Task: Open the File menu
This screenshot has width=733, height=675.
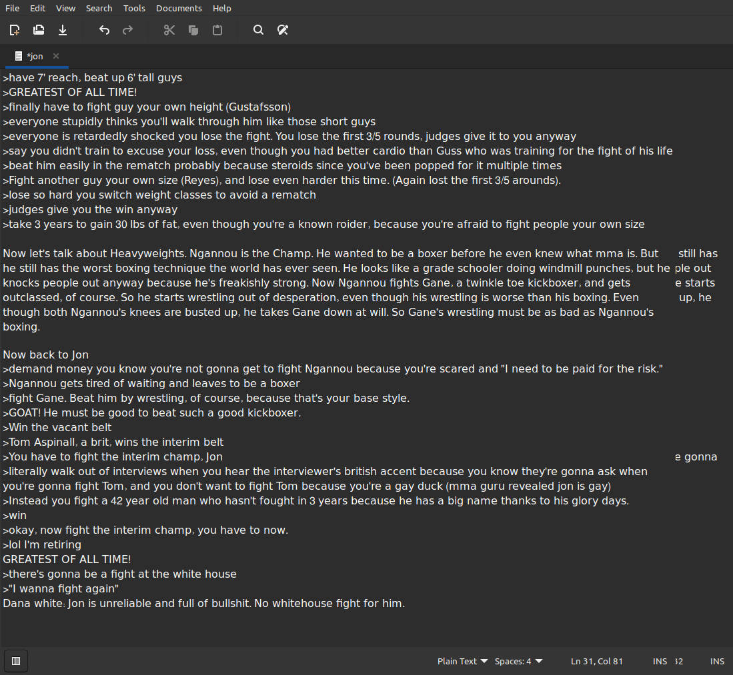Action: click(x=12, y=9)
